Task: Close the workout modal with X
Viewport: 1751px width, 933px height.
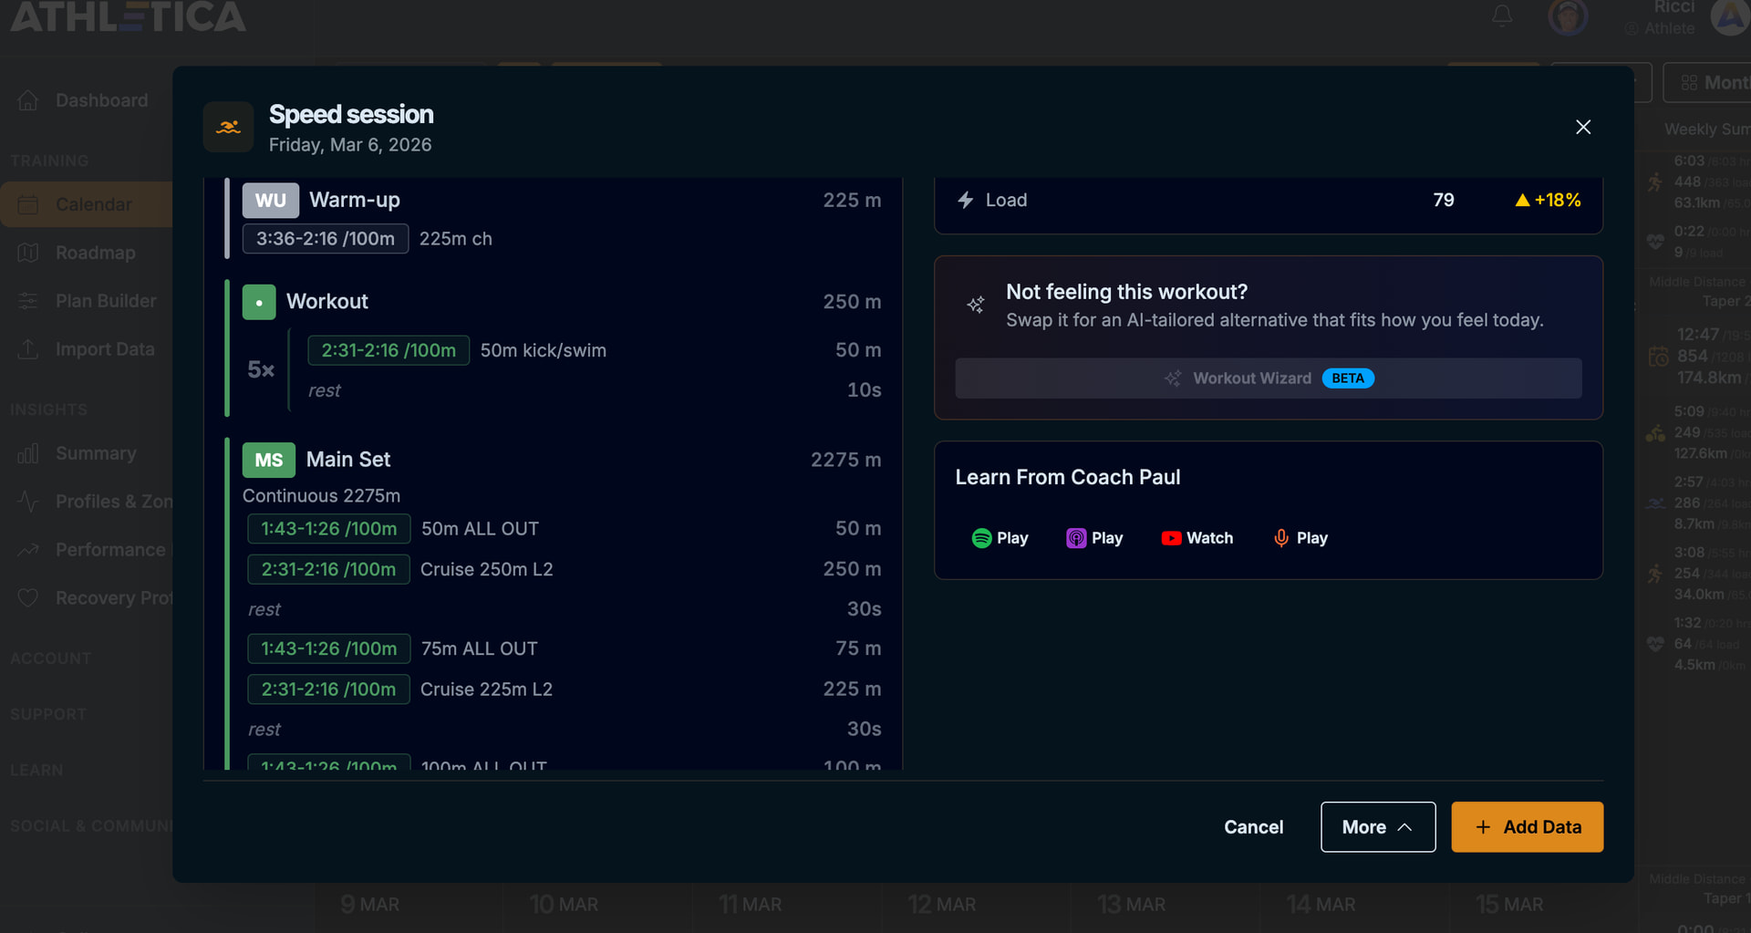Action: (1583, 127)
